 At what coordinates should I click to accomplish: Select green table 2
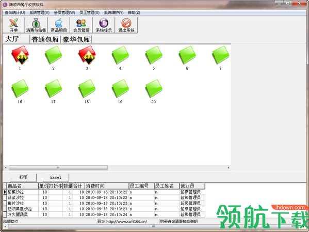coord(53,55)
